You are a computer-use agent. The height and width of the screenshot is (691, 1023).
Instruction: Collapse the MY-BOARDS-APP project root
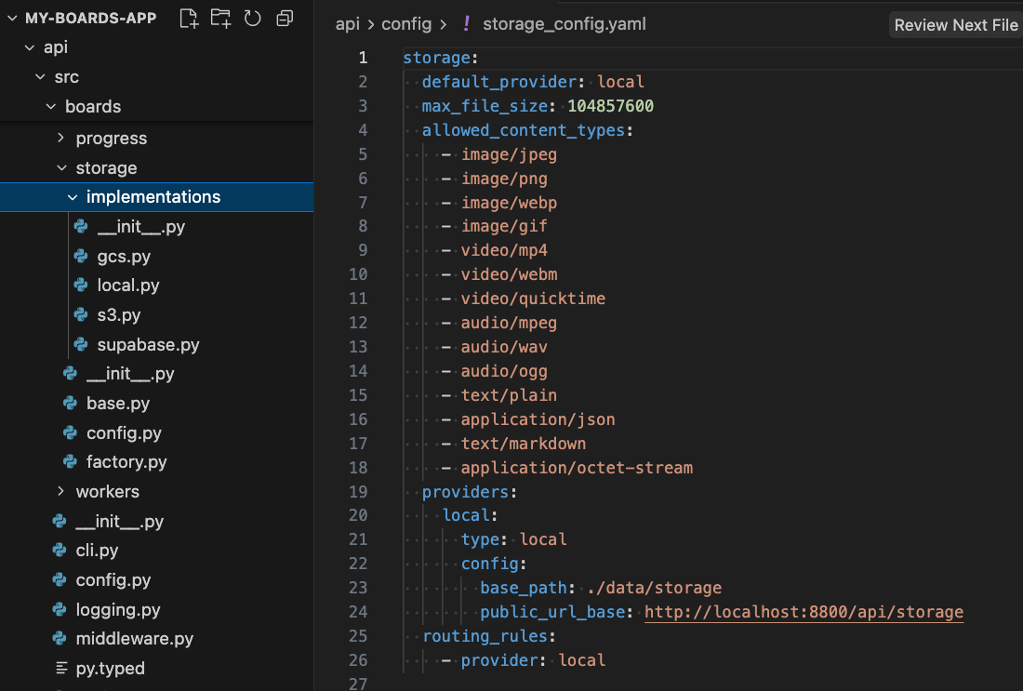coord(12,18)
